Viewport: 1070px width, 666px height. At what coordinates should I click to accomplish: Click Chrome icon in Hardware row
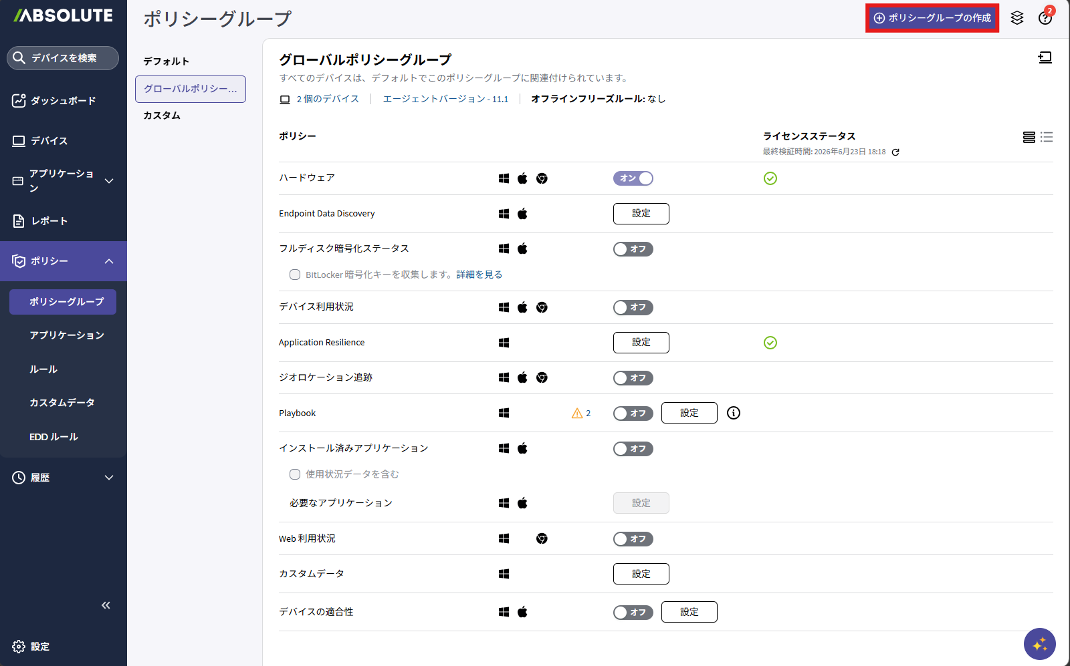[542, 178]
